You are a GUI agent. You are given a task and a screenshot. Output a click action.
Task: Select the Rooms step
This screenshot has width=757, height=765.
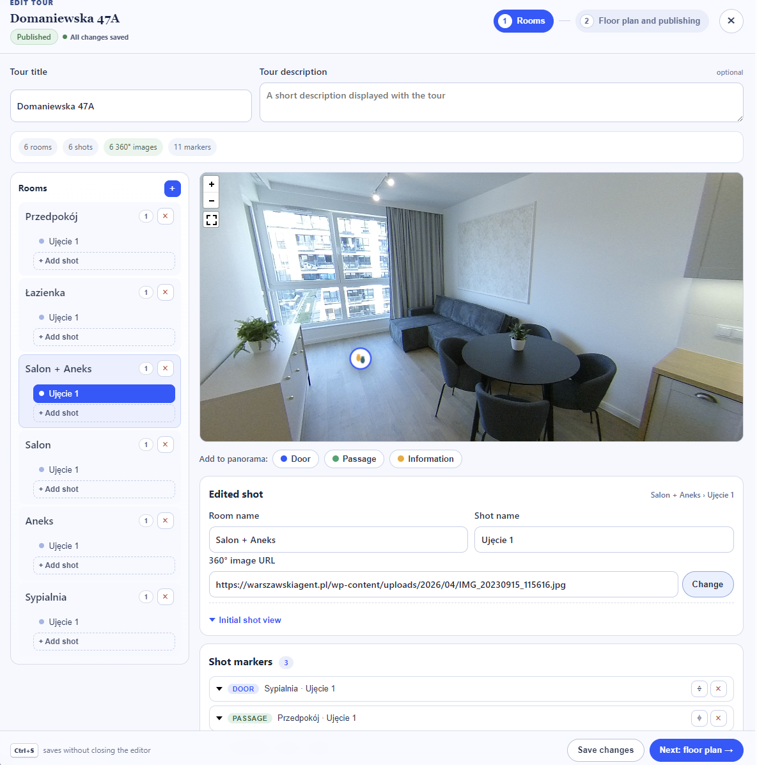point(524,21)
